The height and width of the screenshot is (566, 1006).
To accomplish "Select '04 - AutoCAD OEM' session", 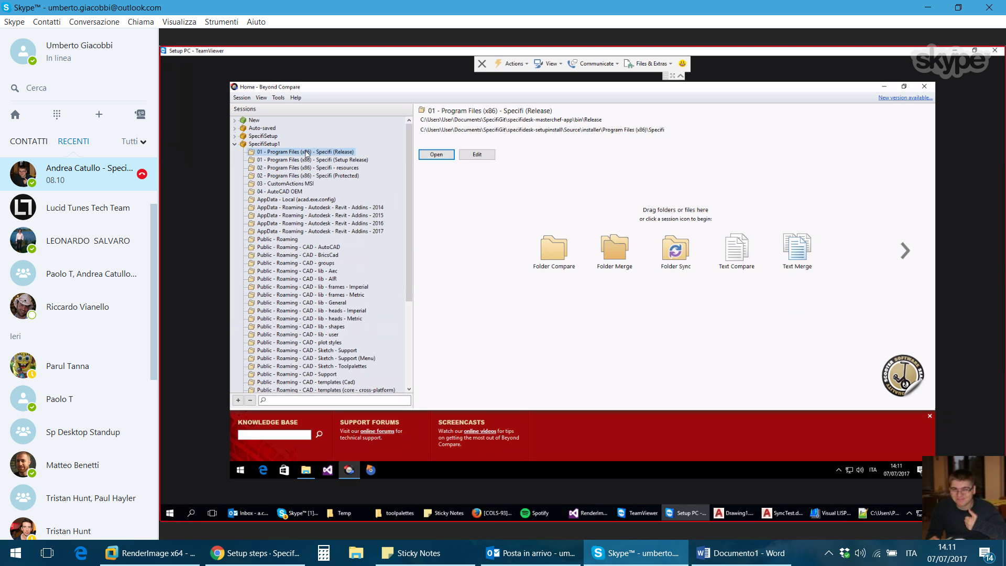I will click(x=279, y=192).
